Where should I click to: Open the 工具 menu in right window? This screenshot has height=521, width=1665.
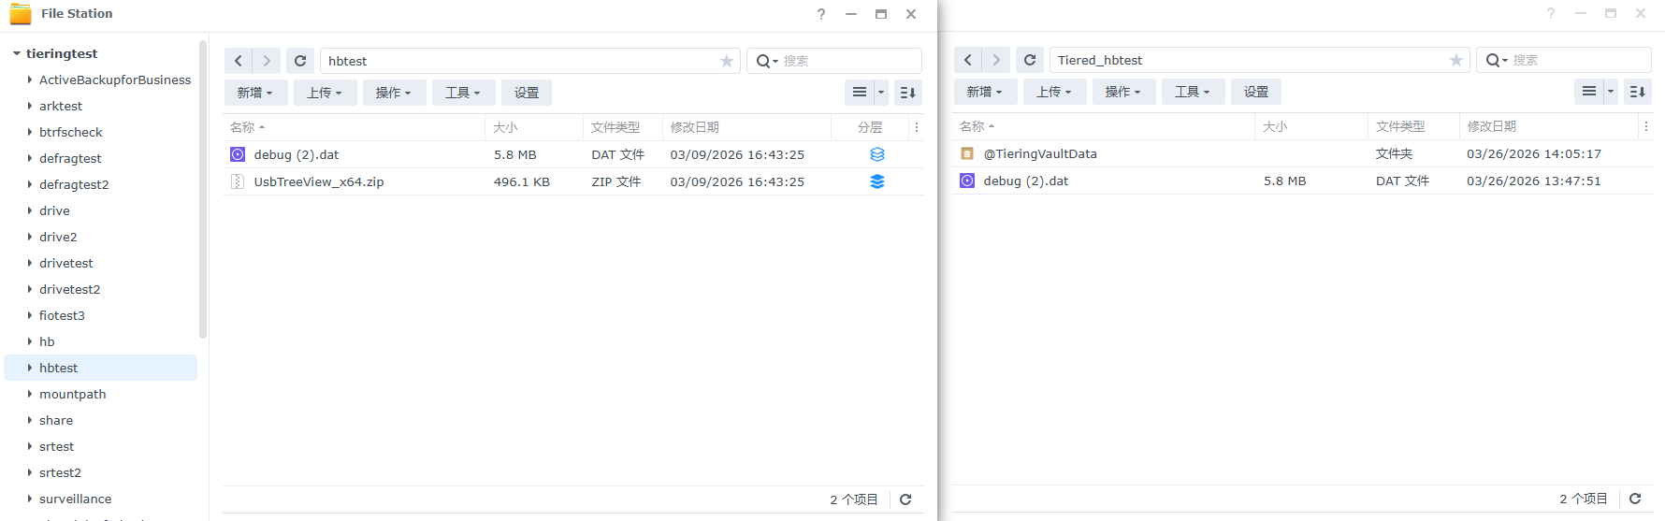coord(1192,92)
